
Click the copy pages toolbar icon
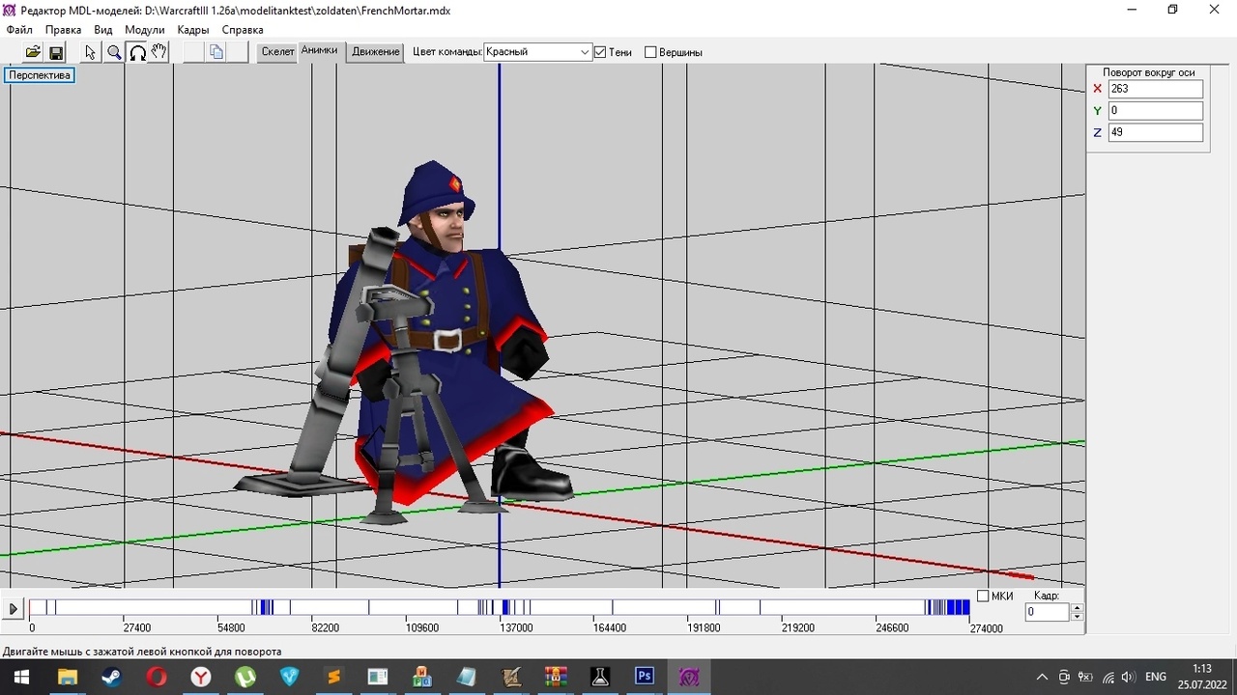[x=216, y=52]
